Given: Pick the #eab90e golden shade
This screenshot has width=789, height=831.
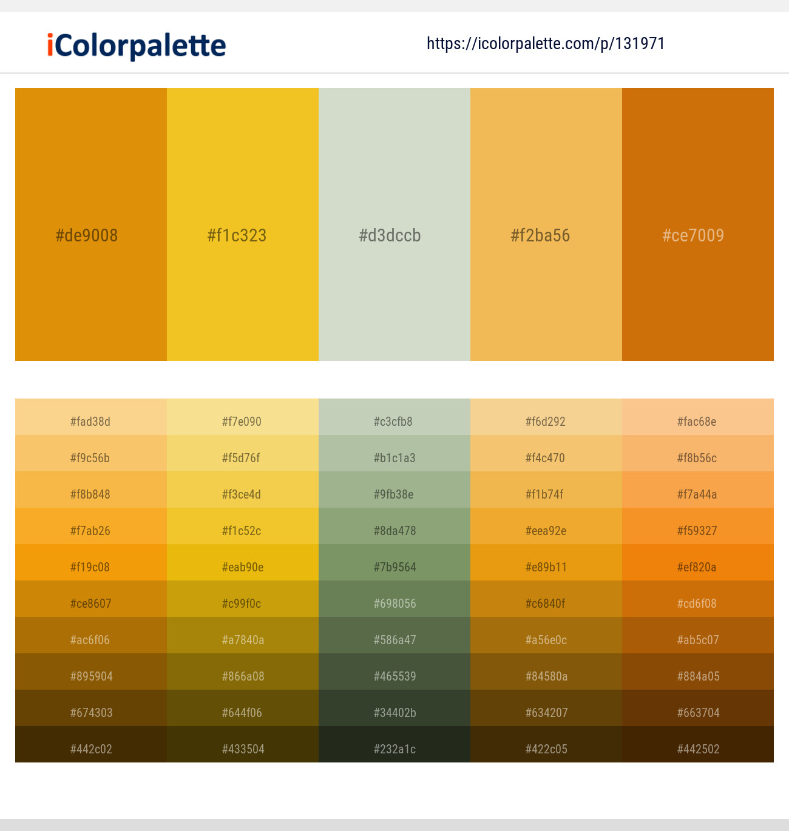Looking at the screenshot, I should pos(243,562).
